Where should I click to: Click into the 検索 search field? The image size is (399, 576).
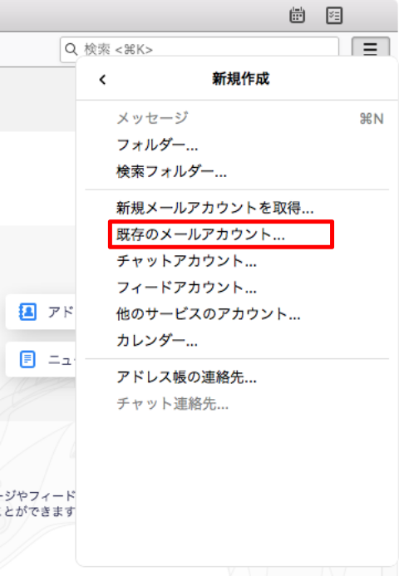coord(199,49)
